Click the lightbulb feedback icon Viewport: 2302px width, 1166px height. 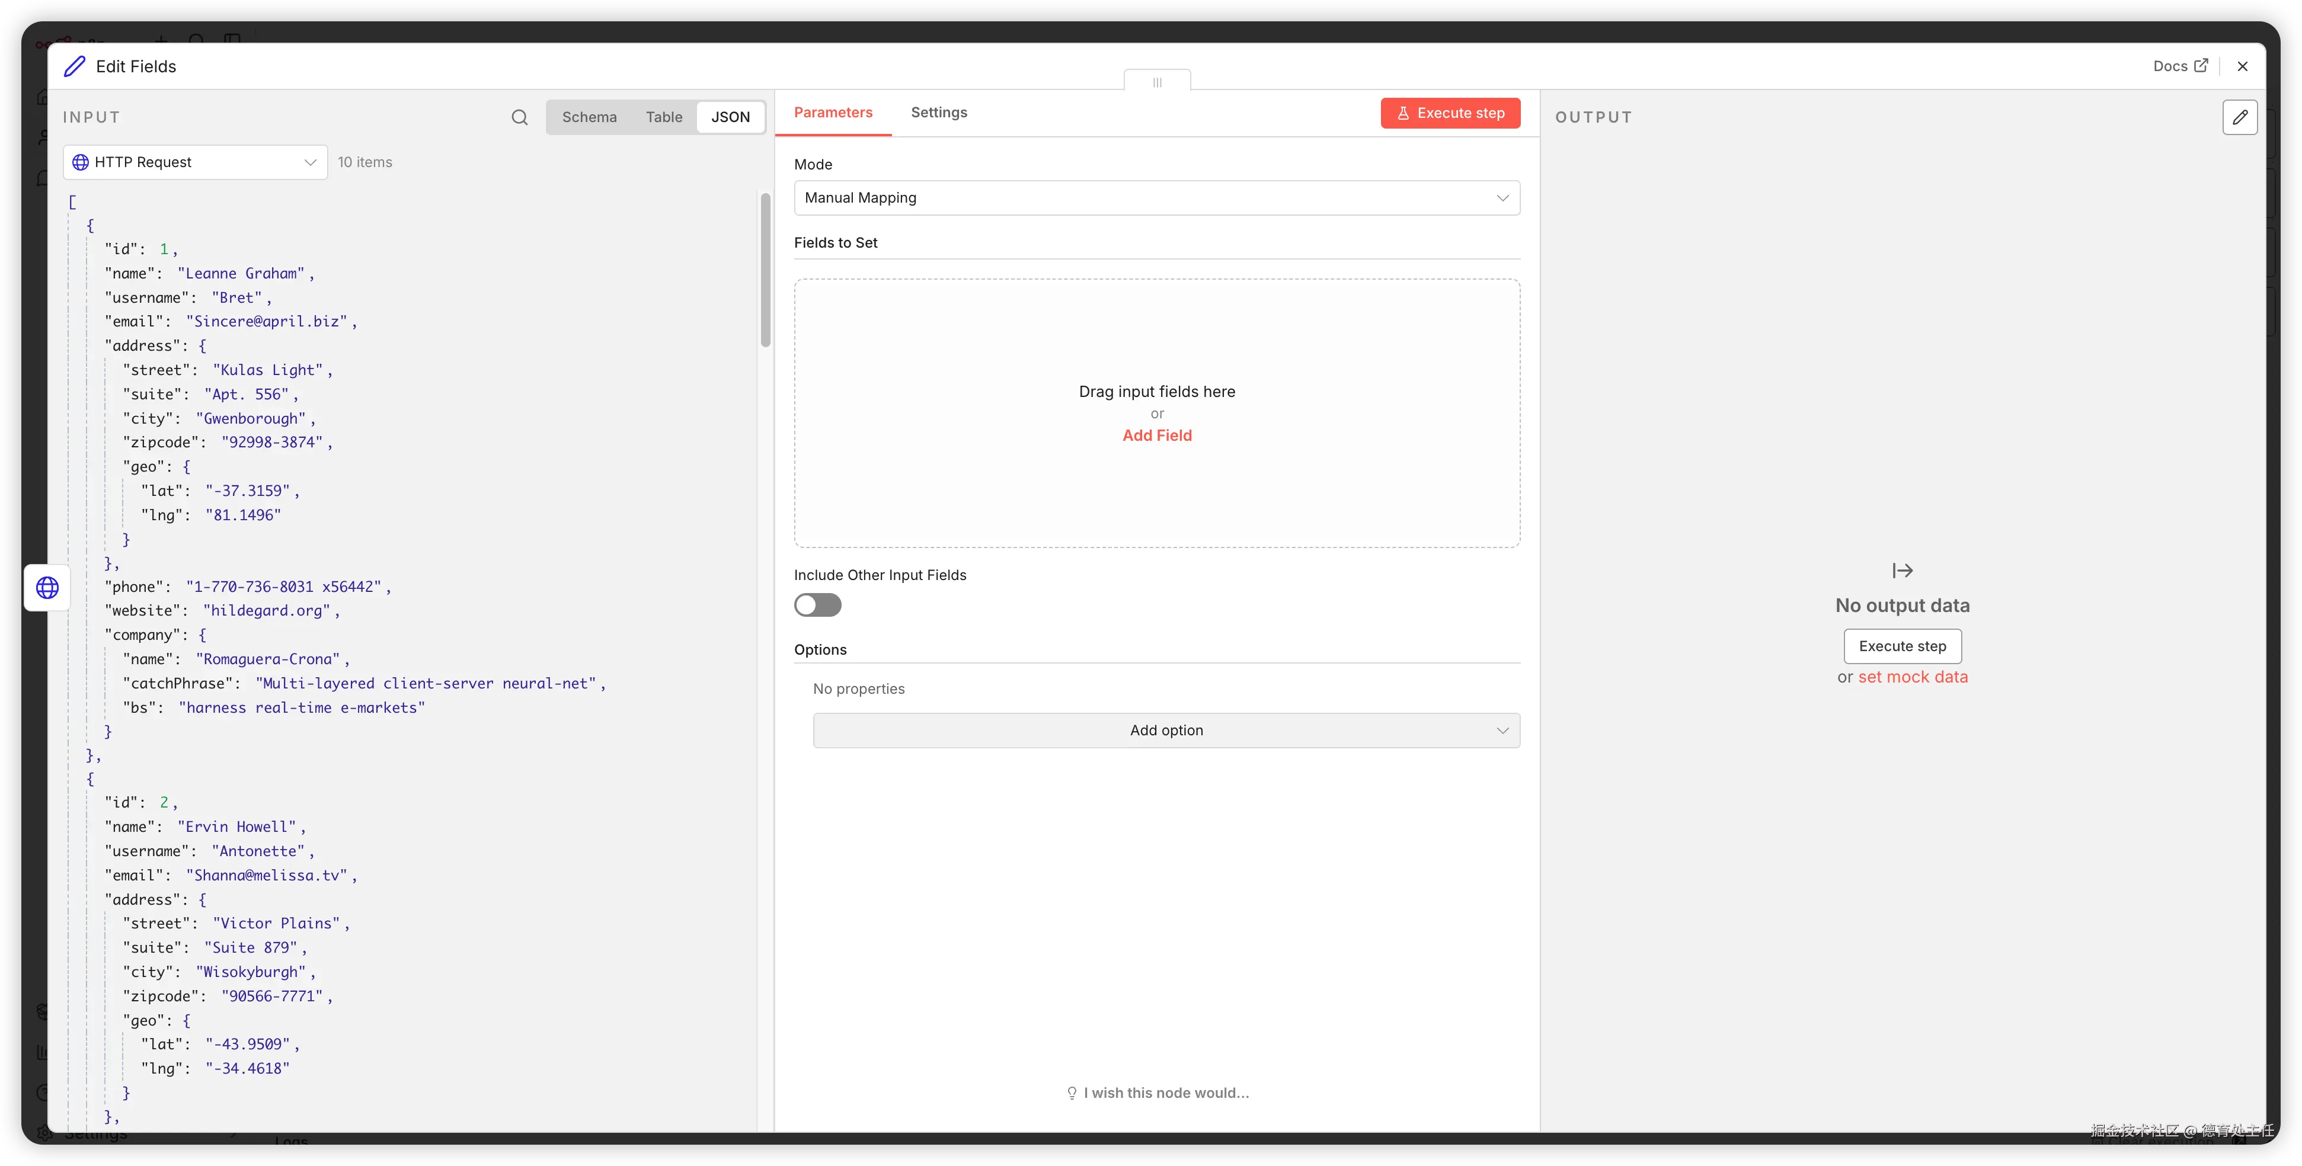(x=1072, y=1093)
